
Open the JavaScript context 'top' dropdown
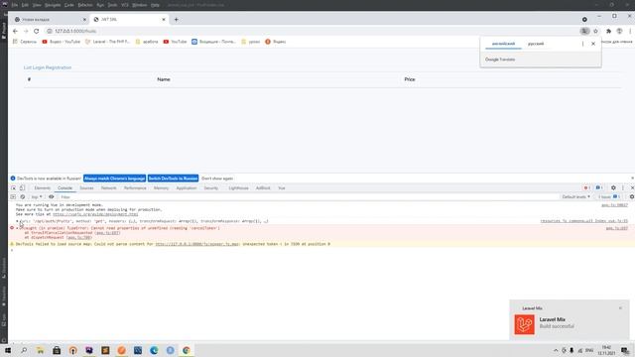pyautogui.click(x=37, y=197)
